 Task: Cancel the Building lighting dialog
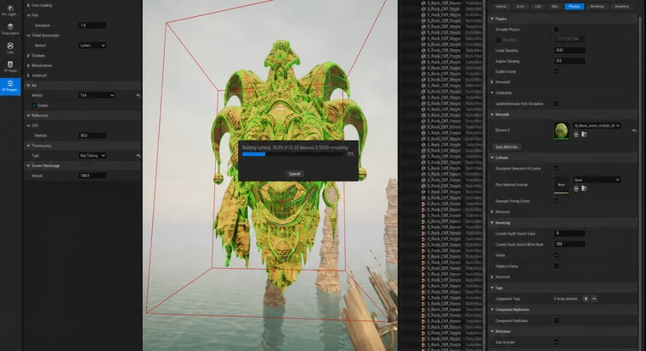(294, 174)
